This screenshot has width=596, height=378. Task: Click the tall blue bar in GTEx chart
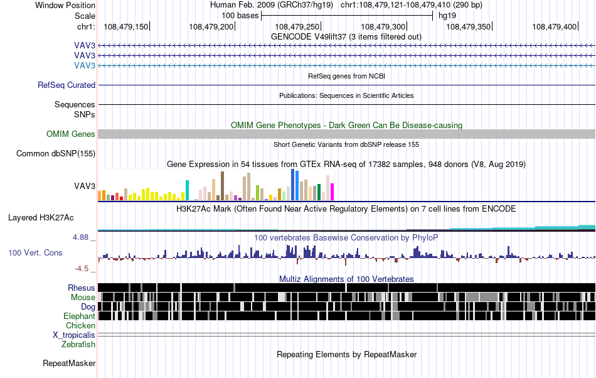(x=293, y=185)
